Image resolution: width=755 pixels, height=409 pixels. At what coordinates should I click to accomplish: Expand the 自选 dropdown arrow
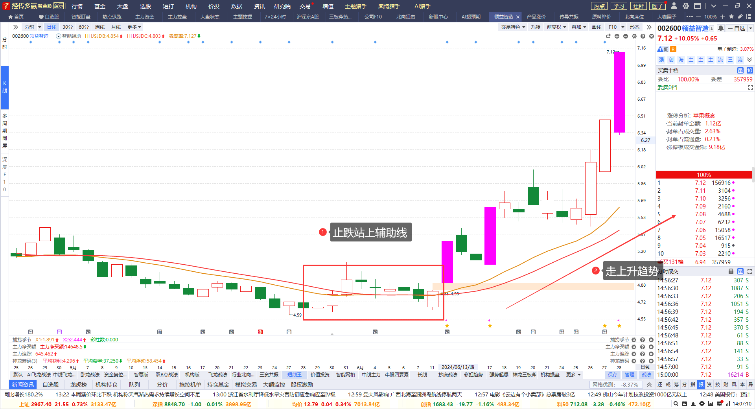(751, 28)
